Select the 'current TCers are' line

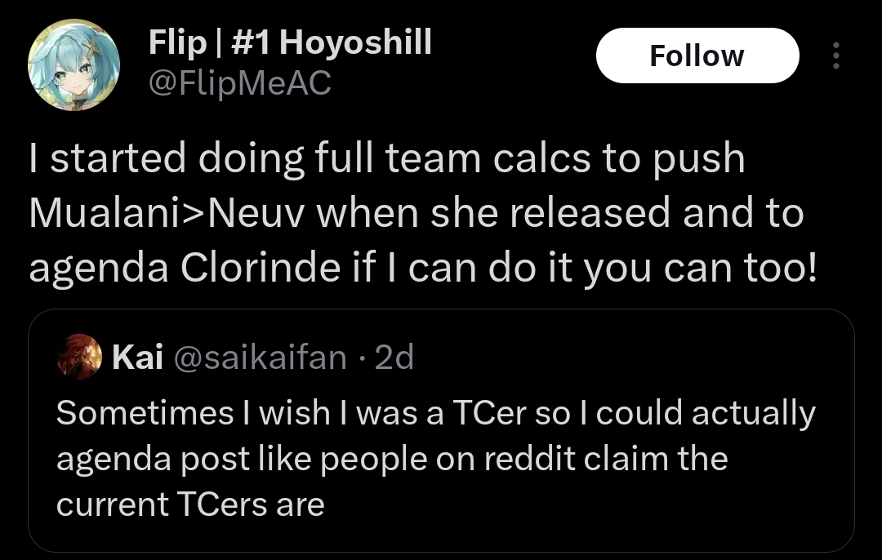tap(190, 504)
